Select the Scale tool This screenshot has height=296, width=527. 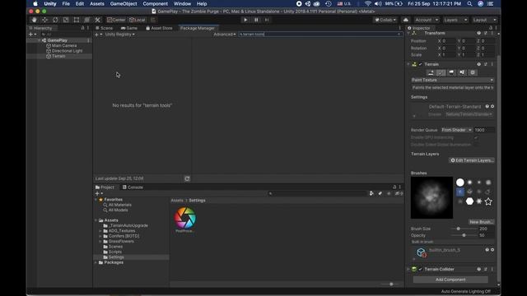(66, 20)
